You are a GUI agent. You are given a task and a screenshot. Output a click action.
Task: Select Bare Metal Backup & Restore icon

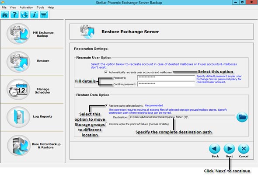click(x=19, y=145)
